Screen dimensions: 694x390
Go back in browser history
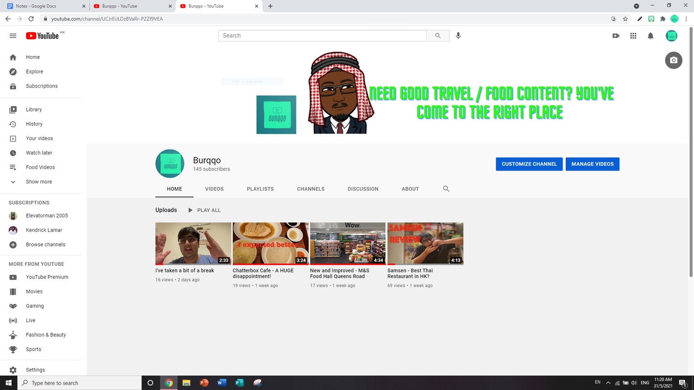pyautogui.click(x=8, y=19)
